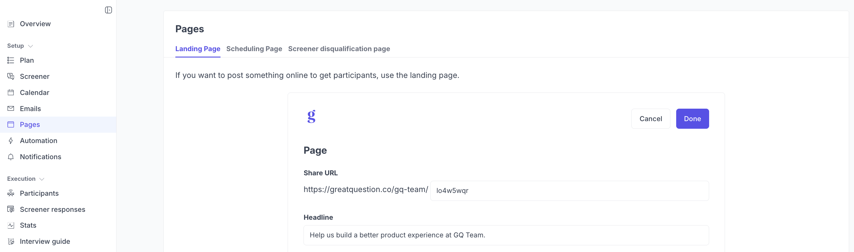854x252 pixels.
Task: Collapse the Setup section chevron
Action: (30, 46)
